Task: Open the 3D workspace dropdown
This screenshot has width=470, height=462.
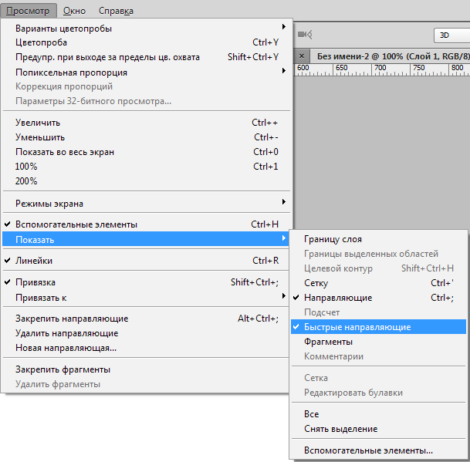Action: pyautogui.click(x=451, y=35)
